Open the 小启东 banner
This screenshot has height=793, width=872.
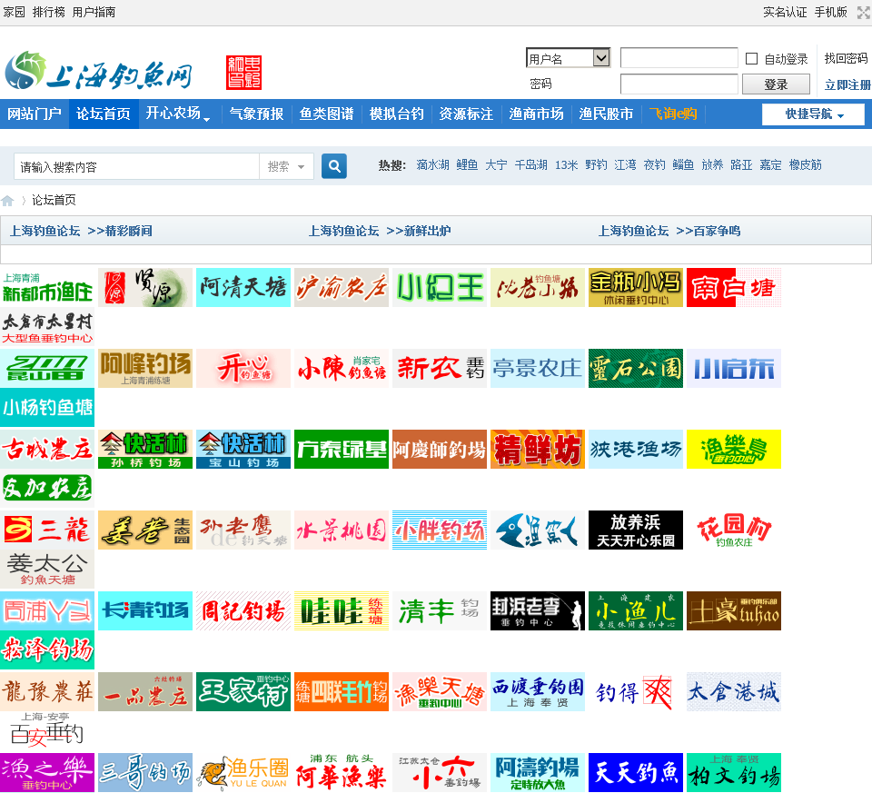click(x=734, y=368)
